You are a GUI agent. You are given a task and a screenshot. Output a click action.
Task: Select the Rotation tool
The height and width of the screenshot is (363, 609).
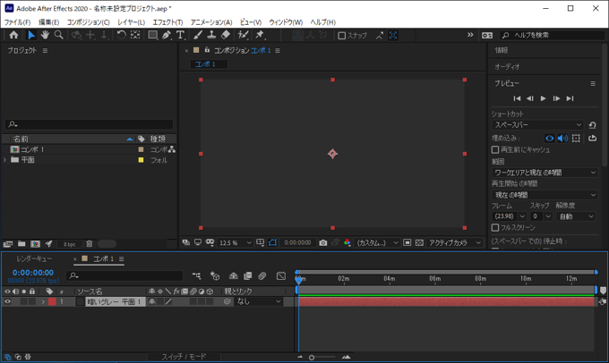121,35
